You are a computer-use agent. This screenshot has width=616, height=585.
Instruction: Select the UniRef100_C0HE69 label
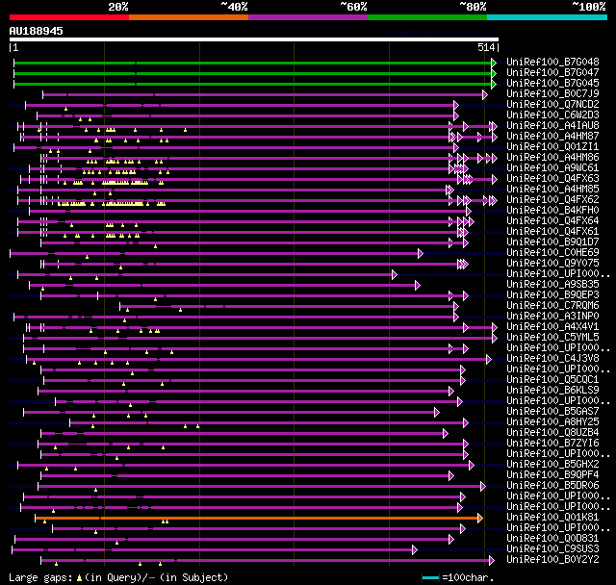coord(552,253)
